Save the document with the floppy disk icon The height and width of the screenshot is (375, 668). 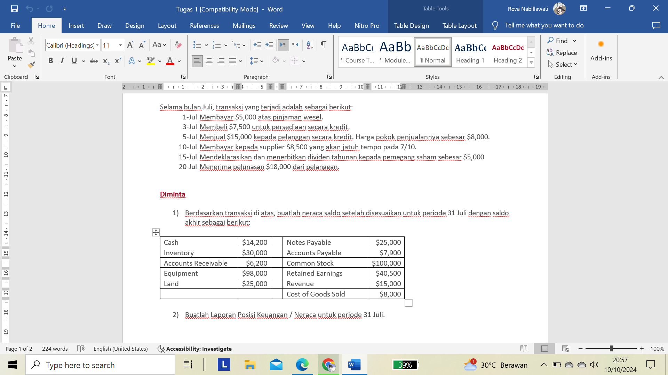14,9
